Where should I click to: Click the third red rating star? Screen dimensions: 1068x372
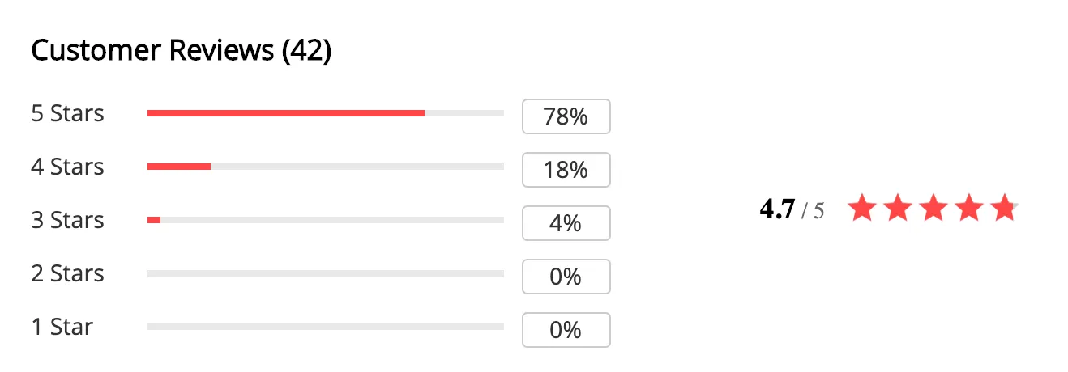(933, 209)
